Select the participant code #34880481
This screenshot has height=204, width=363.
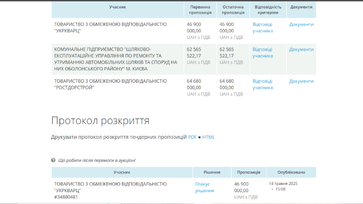66,197
